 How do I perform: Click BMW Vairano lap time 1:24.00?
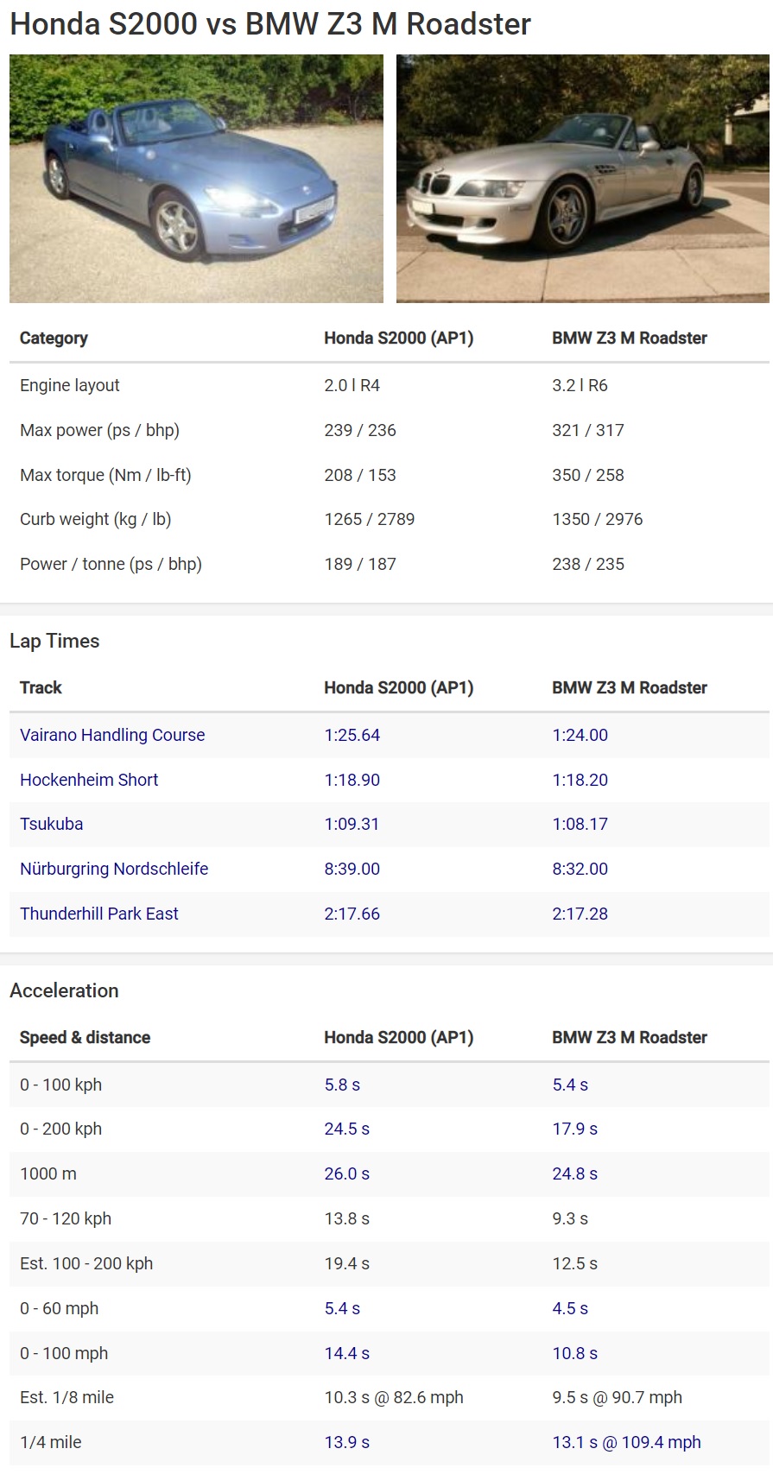click(580, 735)
